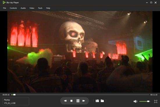
Task: Open the Video menu
Action: pos(32,8)
